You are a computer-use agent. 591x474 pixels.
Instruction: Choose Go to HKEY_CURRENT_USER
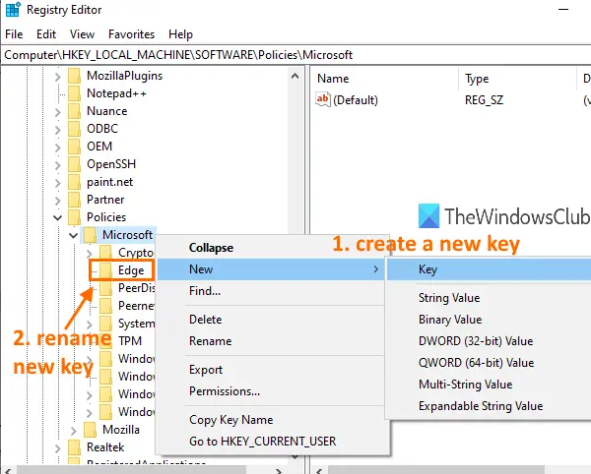point(272,441)
